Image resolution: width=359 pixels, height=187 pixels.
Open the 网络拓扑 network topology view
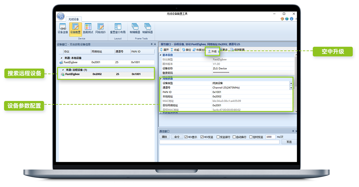[101, 28]
